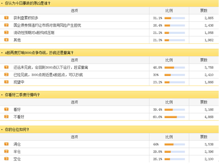
Task: Click the 46.8% progress bar for 赶紧撤离
Action: 175,68
